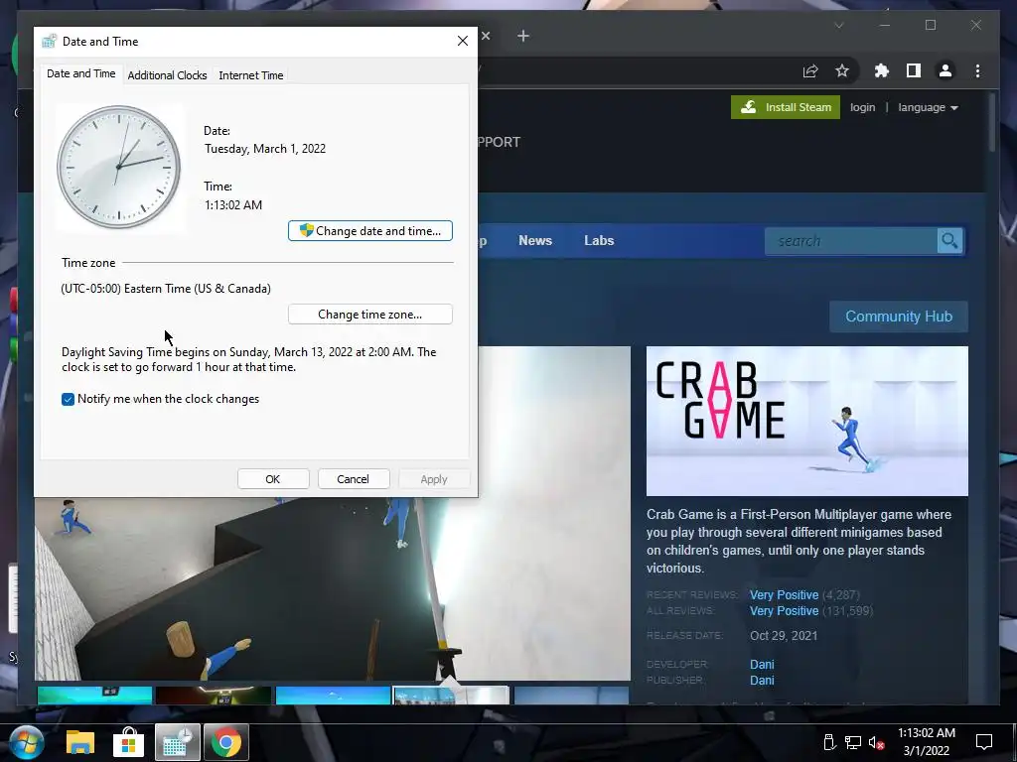Open Chrome's three-dot menu
Viewport: 1017px width, 762px height.
click(x=977, y=70)
